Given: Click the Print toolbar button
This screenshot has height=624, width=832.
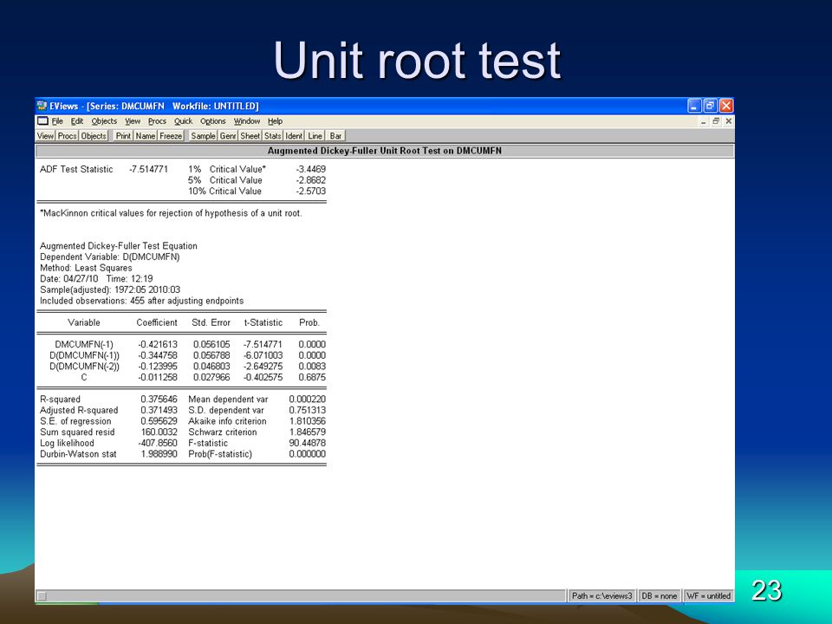Looking at the screenshot, I should point(123,136).
